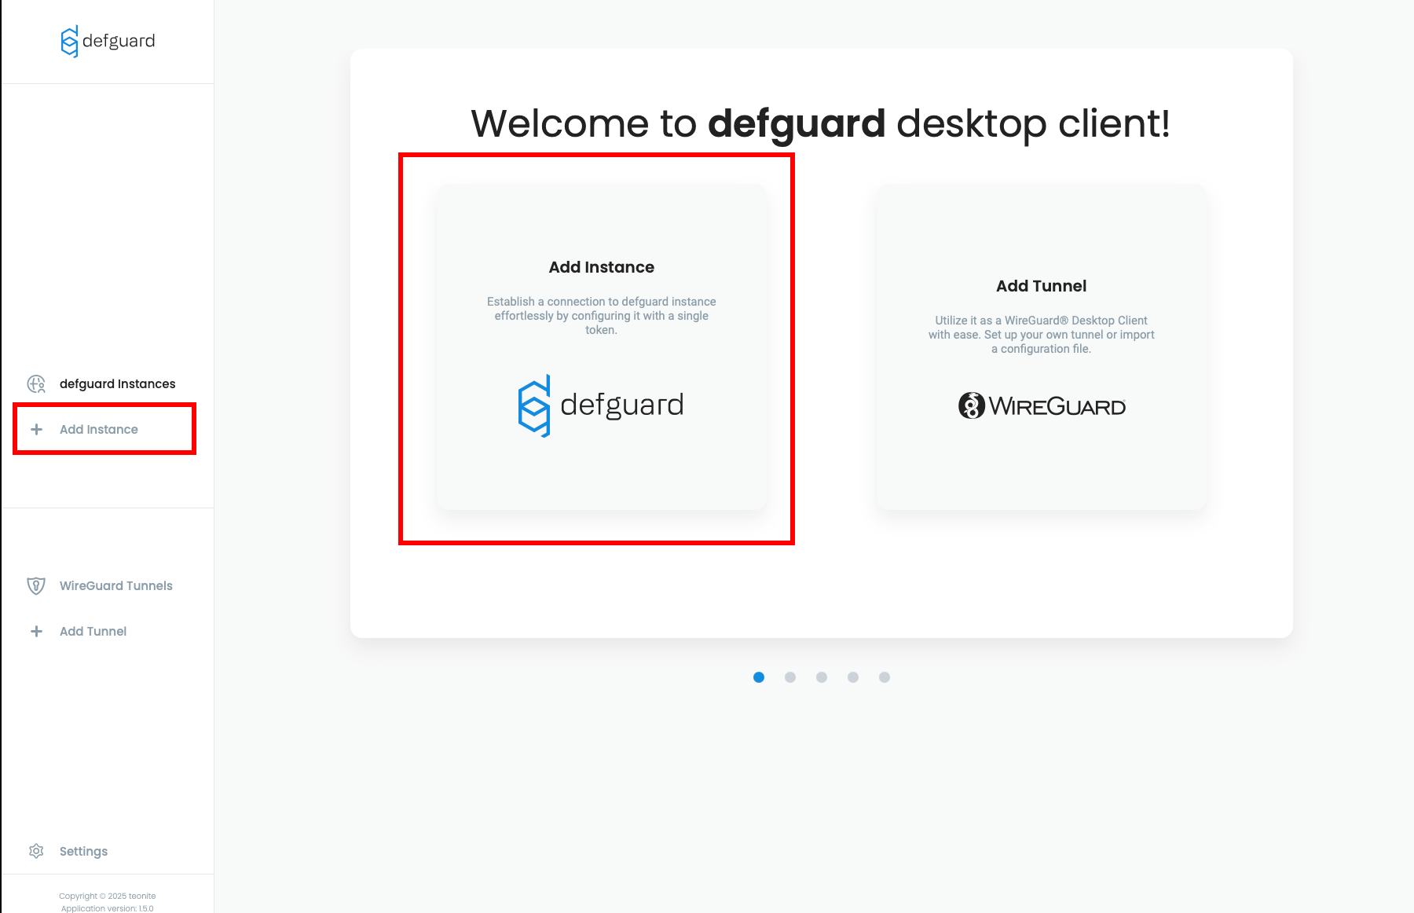This screenshot has height=913, width=1414.
Task: Select the first blue pagination dot
Action: [759, 677]
